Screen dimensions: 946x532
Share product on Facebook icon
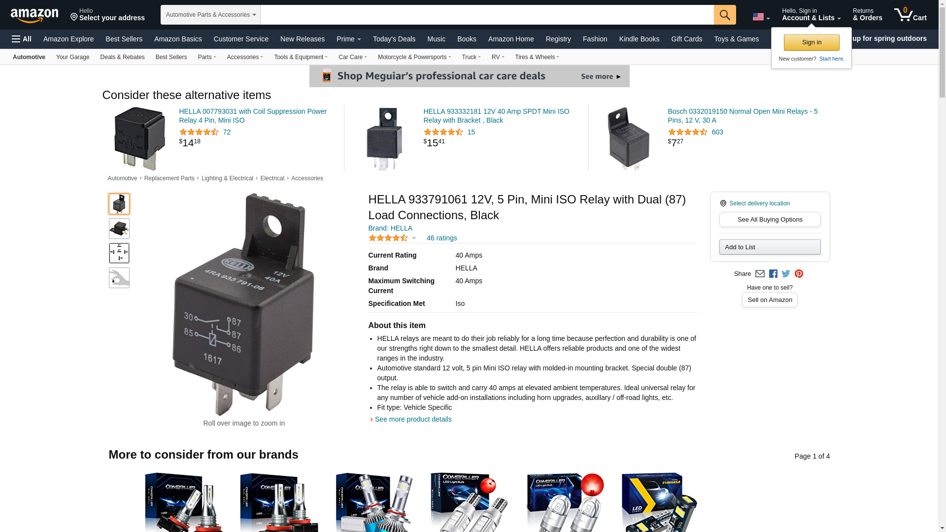(x=773, y=274)
